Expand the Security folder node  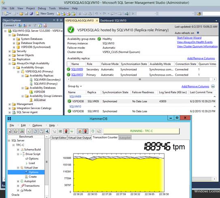click(10, 51)
